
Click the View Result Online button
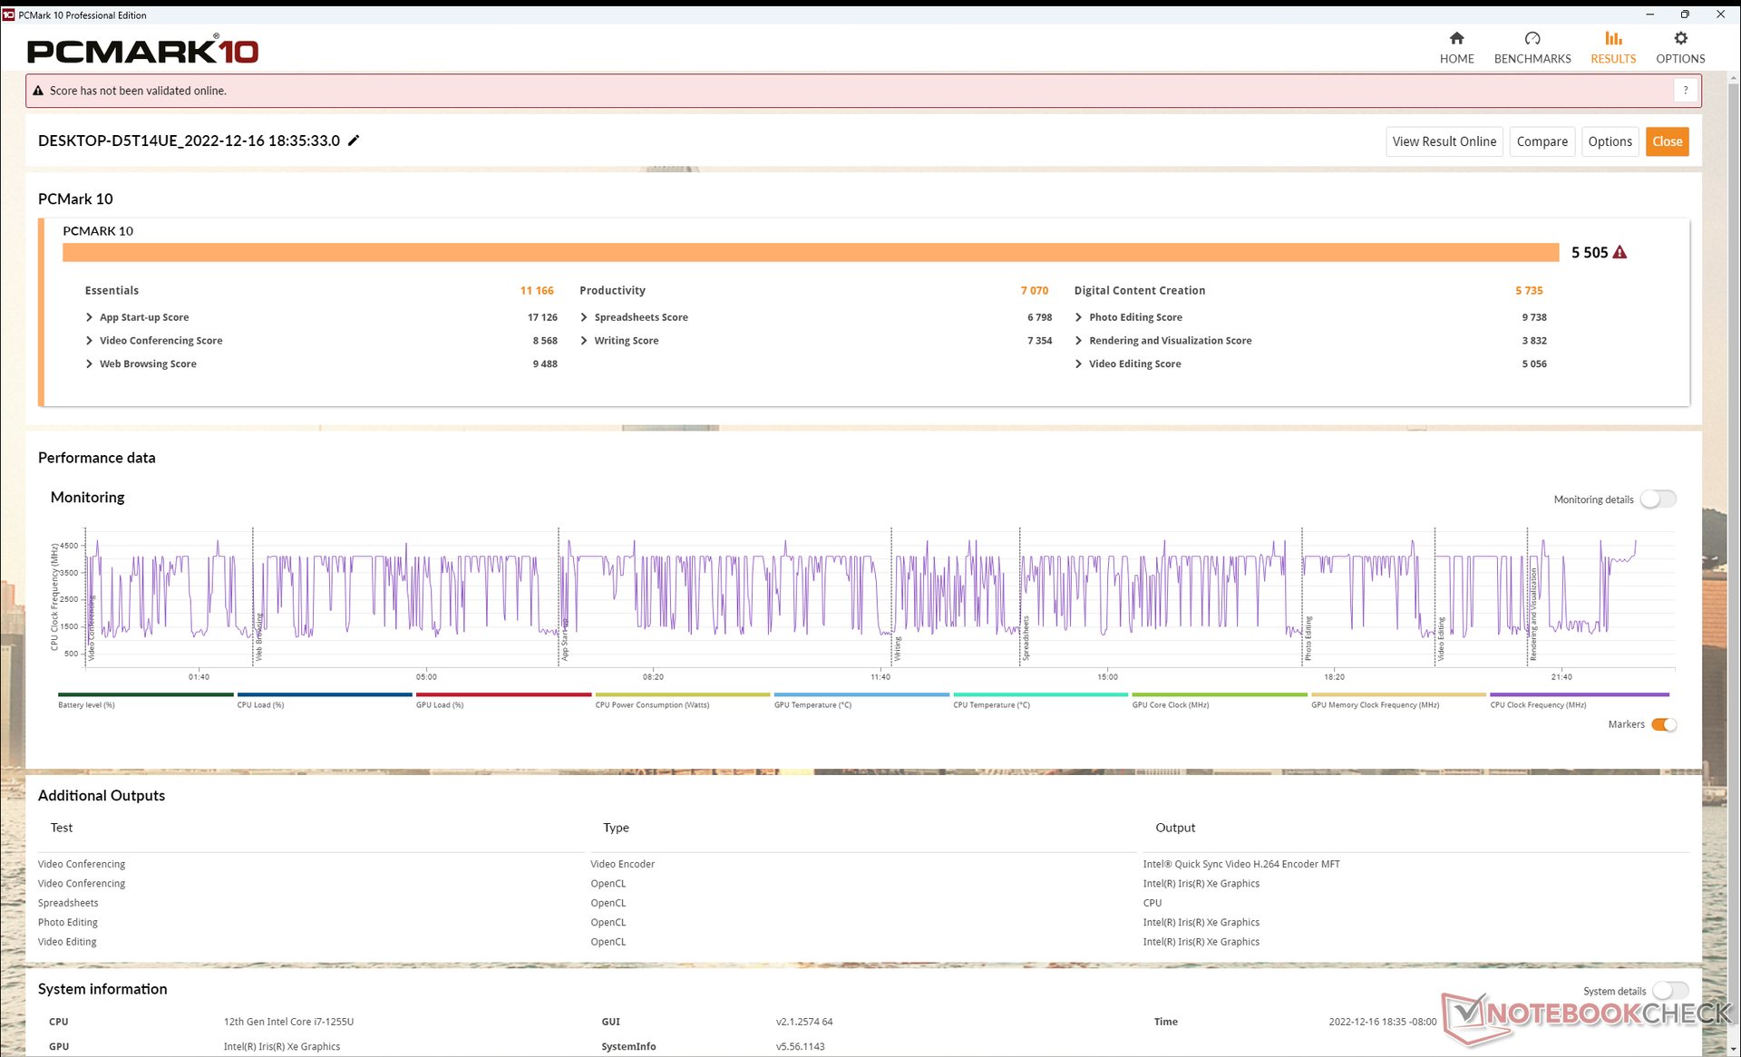(x=1444, y=141)
